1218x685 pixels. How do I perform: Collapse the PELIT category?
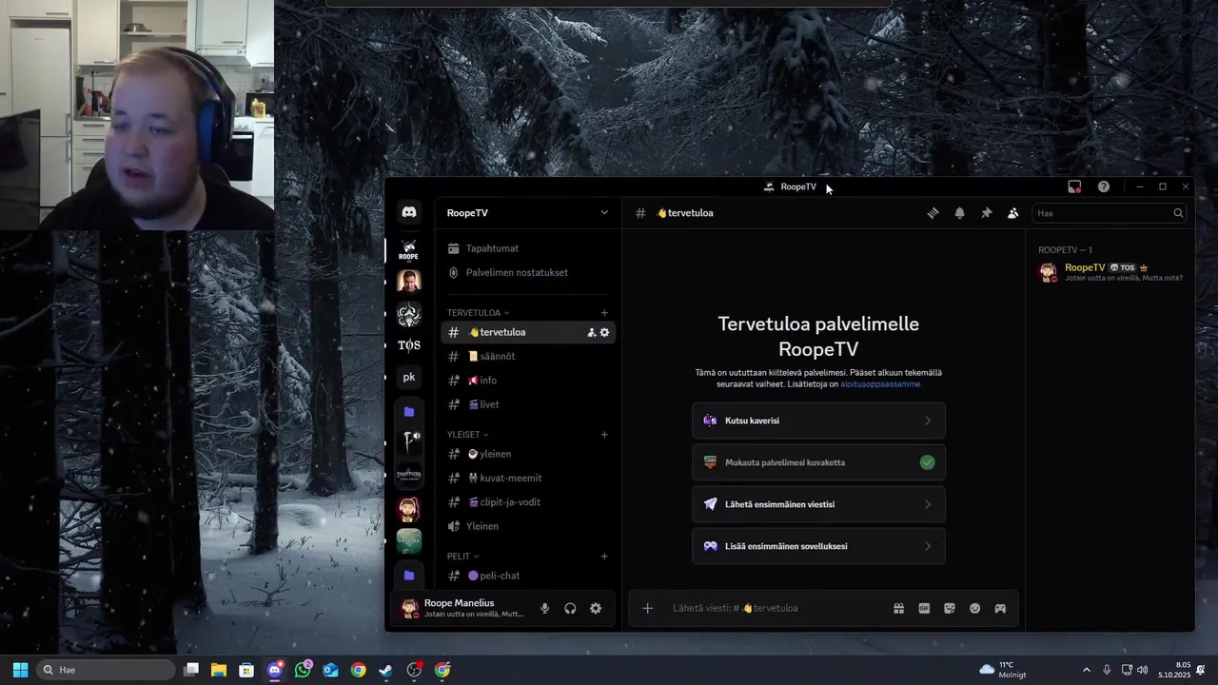(x=462, y=557)
